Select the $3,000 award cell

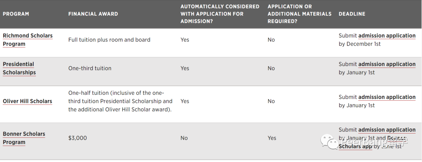[x=77, y=138]
